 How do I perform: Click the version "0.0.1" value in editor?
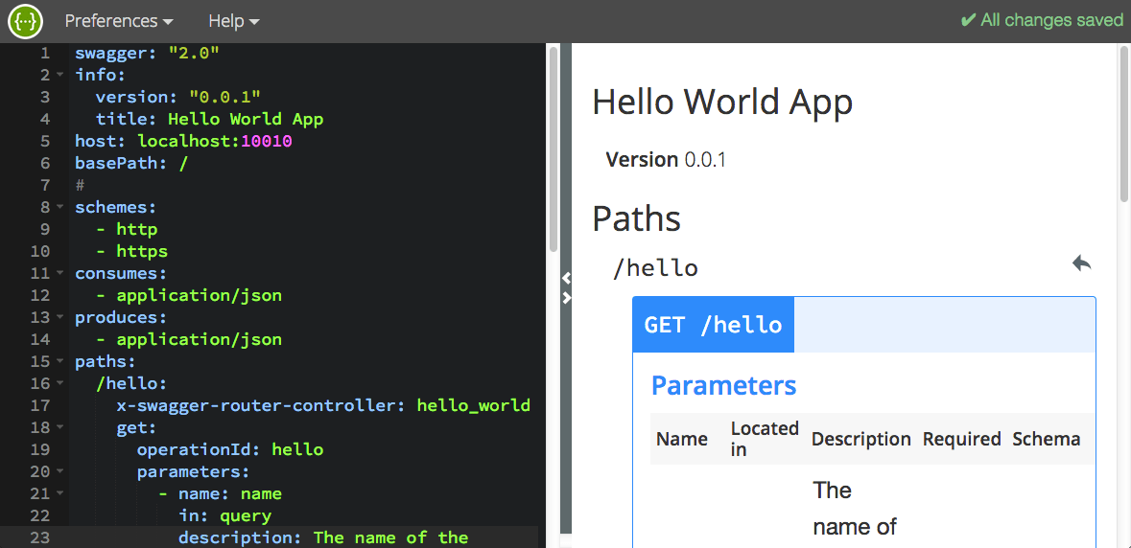coord(225,97)
